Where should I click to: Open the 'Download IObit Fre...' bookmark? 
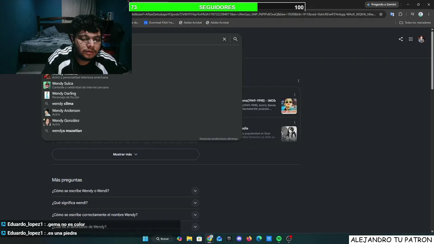159,23
